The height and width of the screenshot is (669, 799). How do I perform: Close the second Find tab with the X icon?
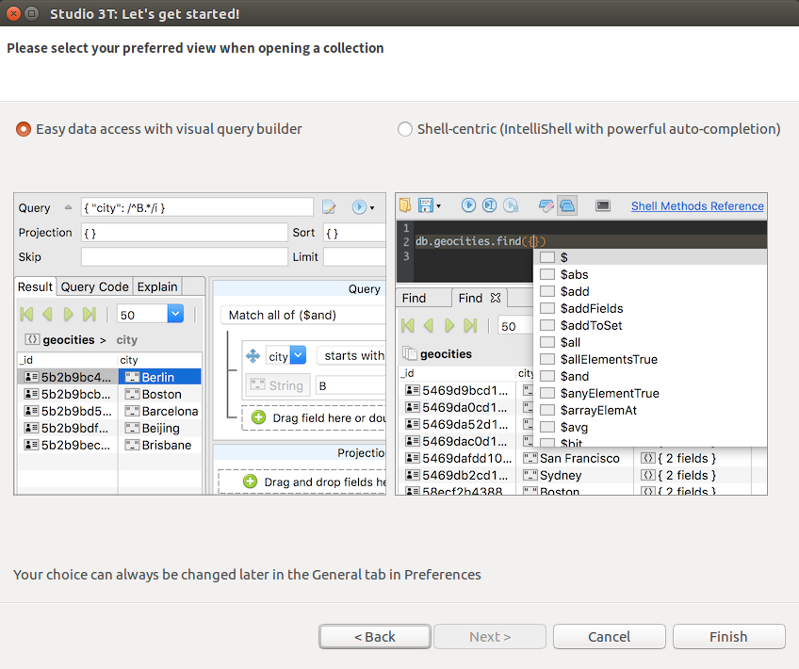point(496,298)
